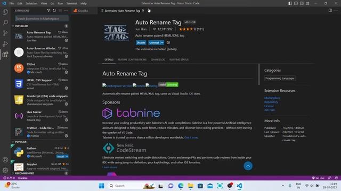The height and width of the screenshot is (191, 341).
Task: Focus the Search Extensions in Marketplace field
Action: [42, 19]
